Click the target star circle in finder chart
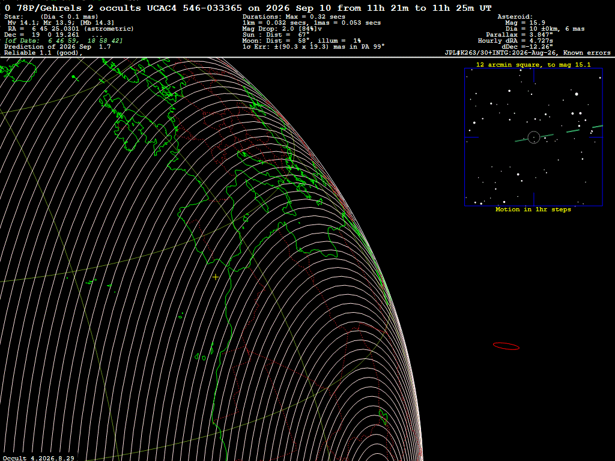The image size is (615, 461). click(x=534, y=137)
